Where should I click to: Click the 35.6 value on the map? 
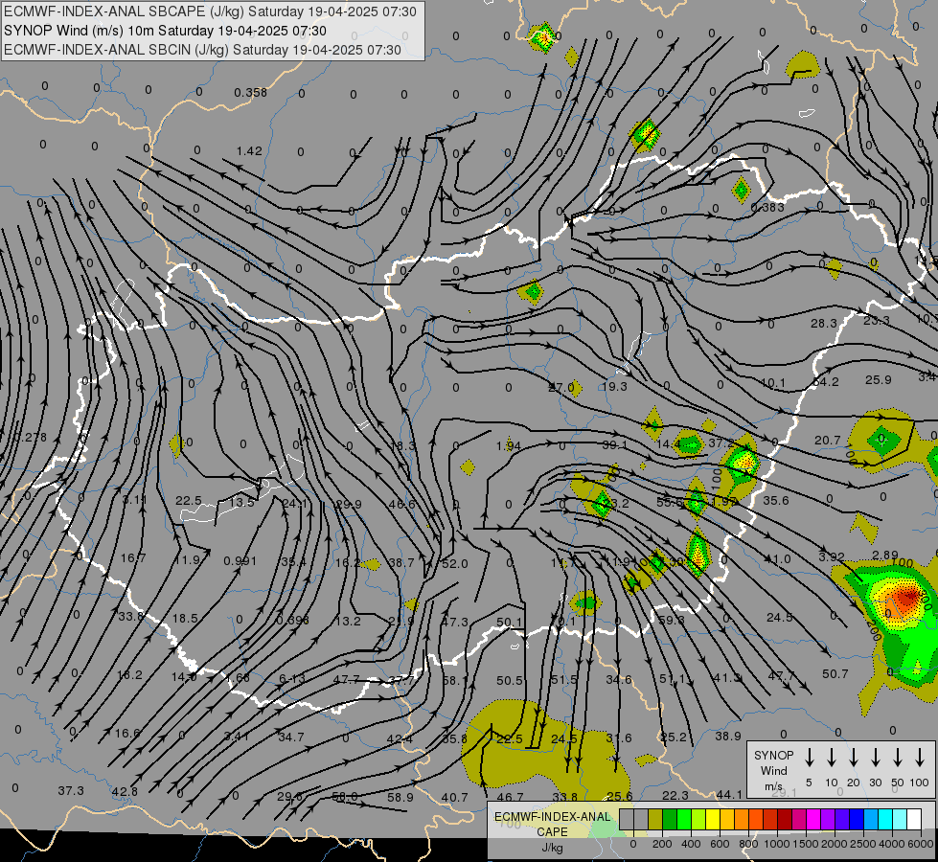[776, 500]
